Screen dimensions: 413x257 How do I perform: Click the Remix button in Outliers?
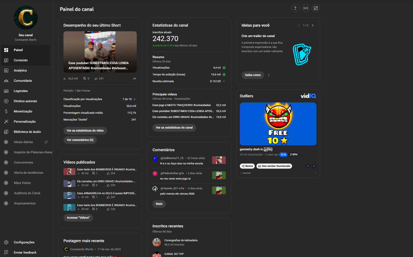(x=247, y=166)
